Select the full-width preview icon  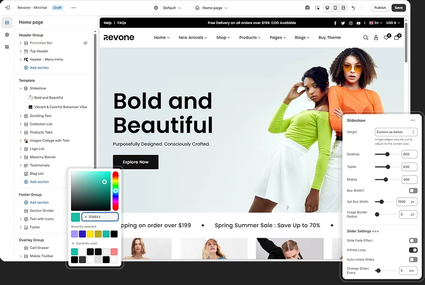point(343,8)
